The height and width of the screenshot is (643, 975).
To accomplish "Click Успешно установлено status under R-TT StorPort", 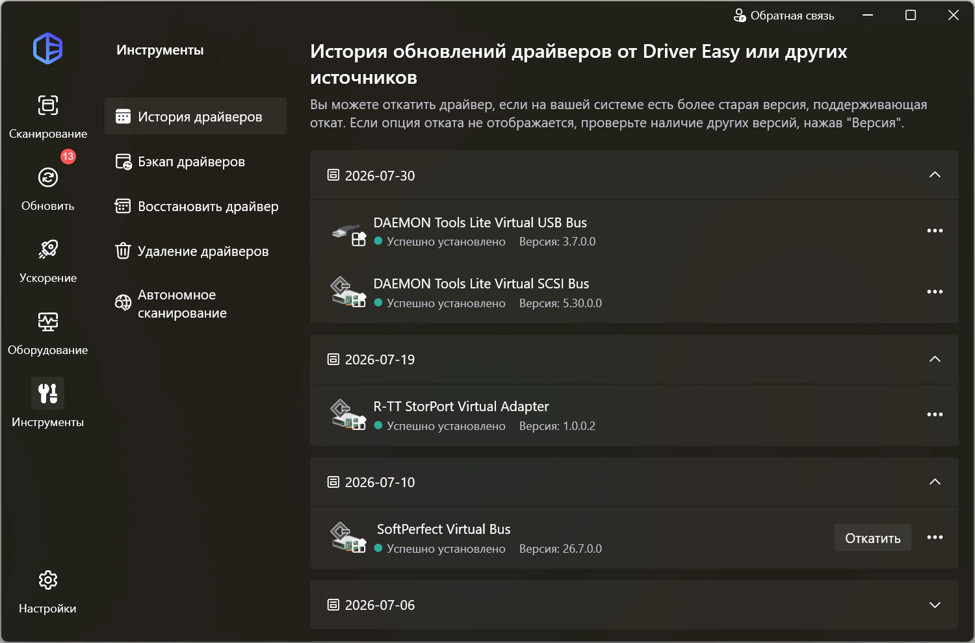I will (446, 426).
